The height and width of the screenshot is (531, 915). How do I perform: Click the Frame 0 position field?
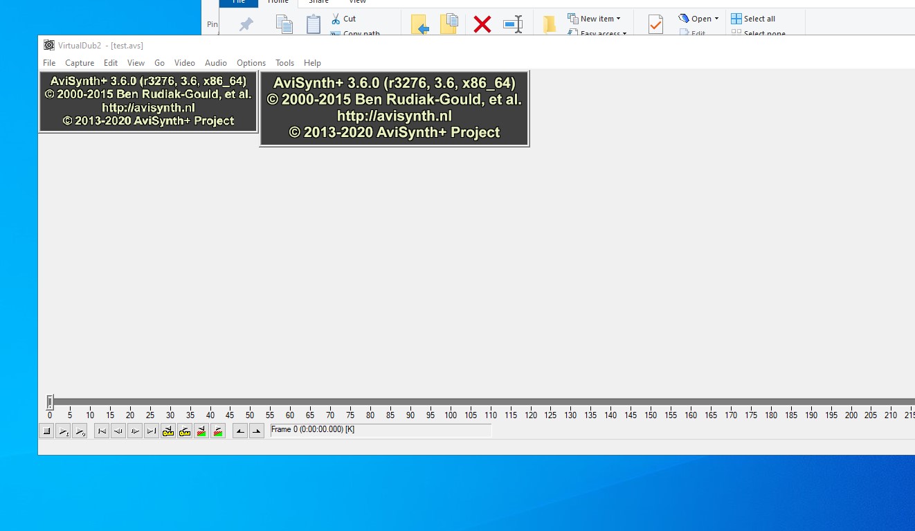click(x=381, y=430)
